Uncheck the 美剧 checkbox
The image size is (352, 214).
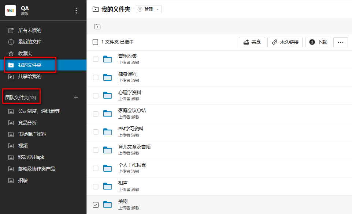[x=96, y=205]
